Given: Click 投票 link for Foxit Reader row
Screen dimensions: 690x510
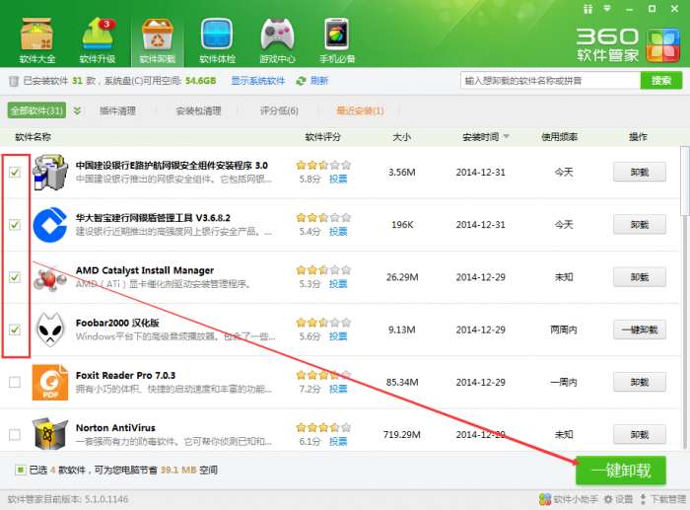Looking at the screenshot, I should click(x=338, y=389).
